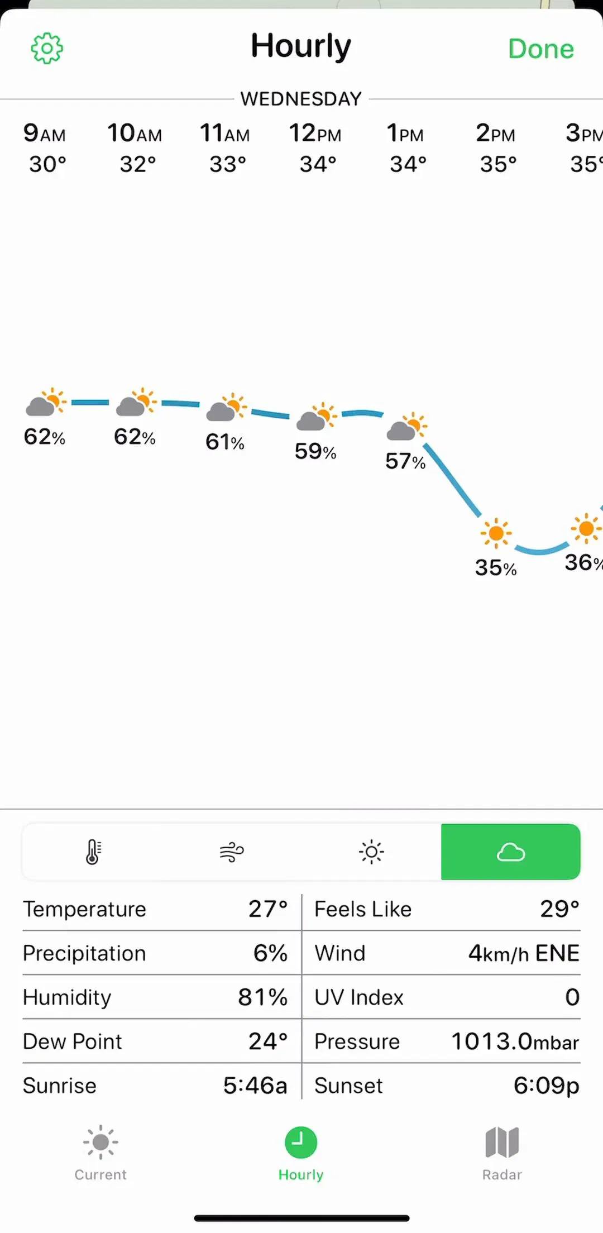
Task: Tap Done to close the Hourly view
Action: point(540,49)
